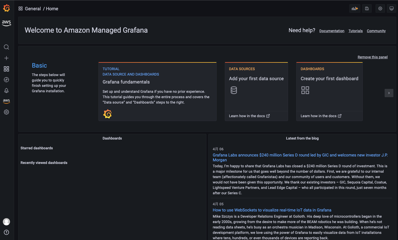398x240 pixels.
Task: Click external link icon in Data Sources card
Action: pos(268,116)
